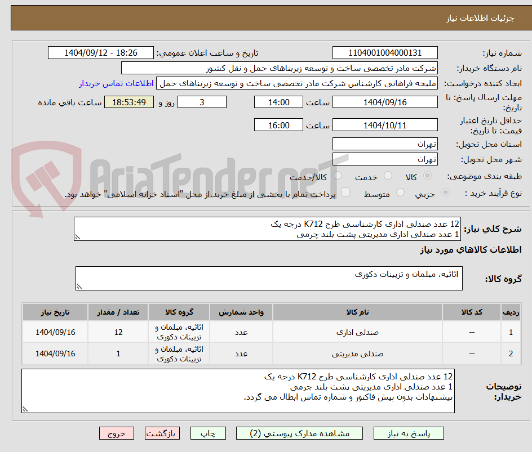The height and width of the screenshot is (452, 532).
Task: Click the resize handle of توضیحات خریدار box
Action: [x=24, y=410]
